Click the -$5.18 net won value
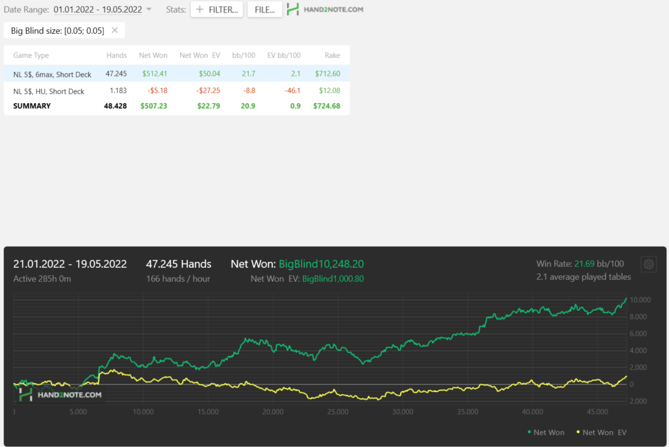The image size is (669, 447). coord(157,90)
